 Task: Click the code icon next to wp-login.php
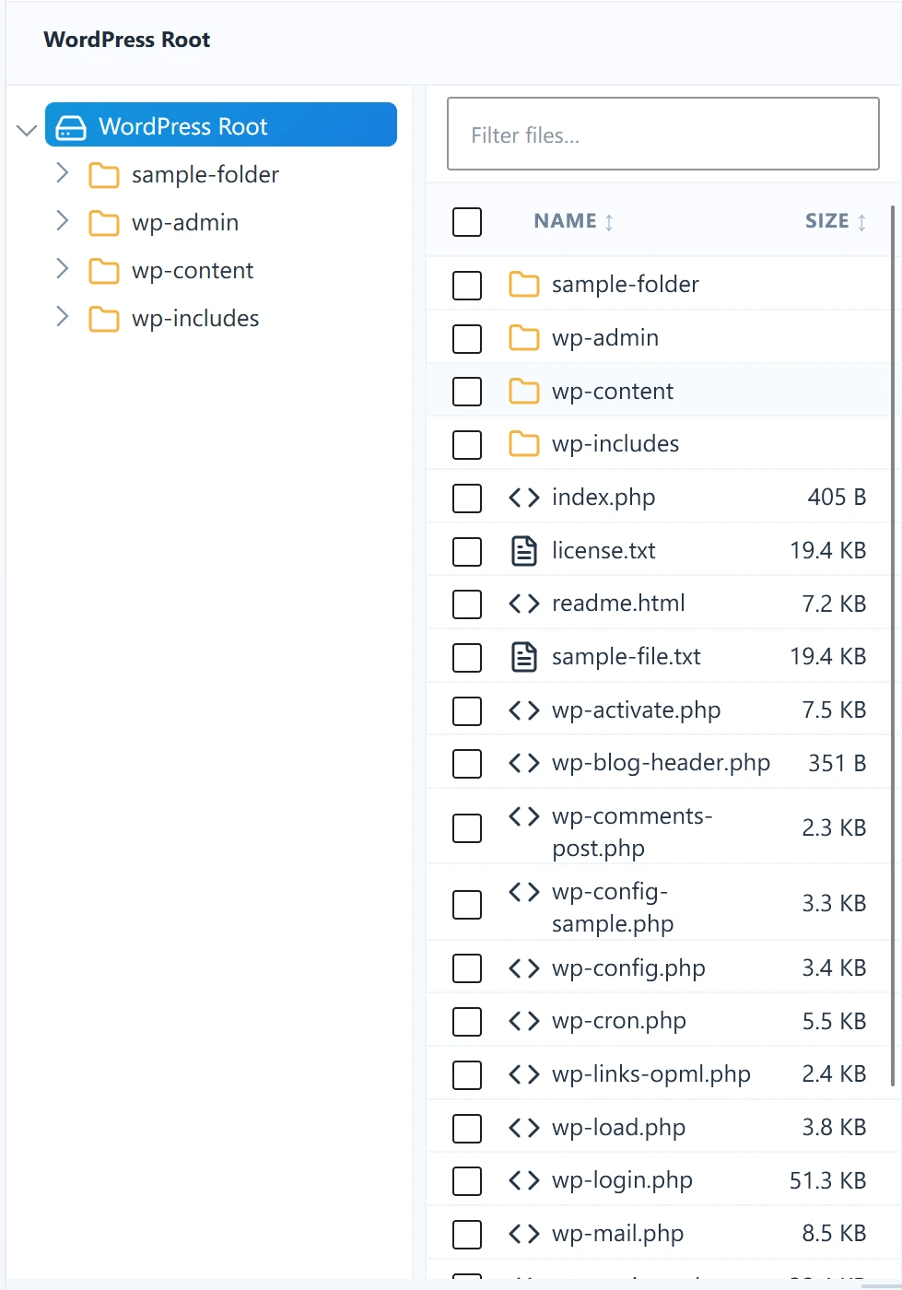click(524, 1180)
